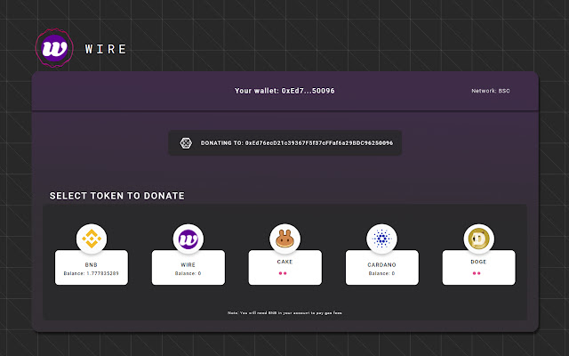
Task: Pick the DOGE token card
Action: pyautogui.click(x=478, y=267)
